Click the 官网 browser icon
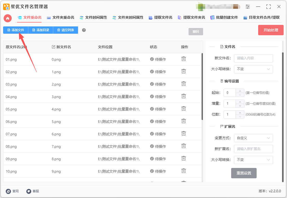 [8, 191]
